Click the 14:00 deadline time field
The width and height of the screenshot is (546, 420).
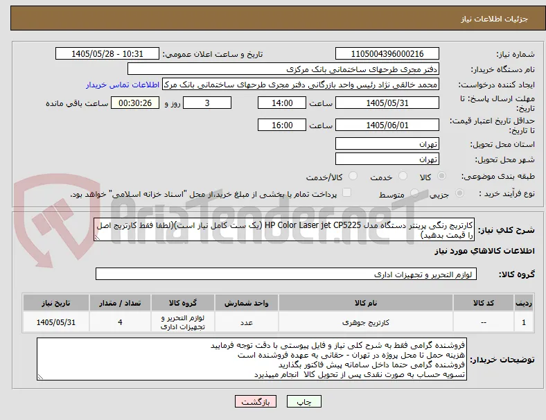coord(282,103)
